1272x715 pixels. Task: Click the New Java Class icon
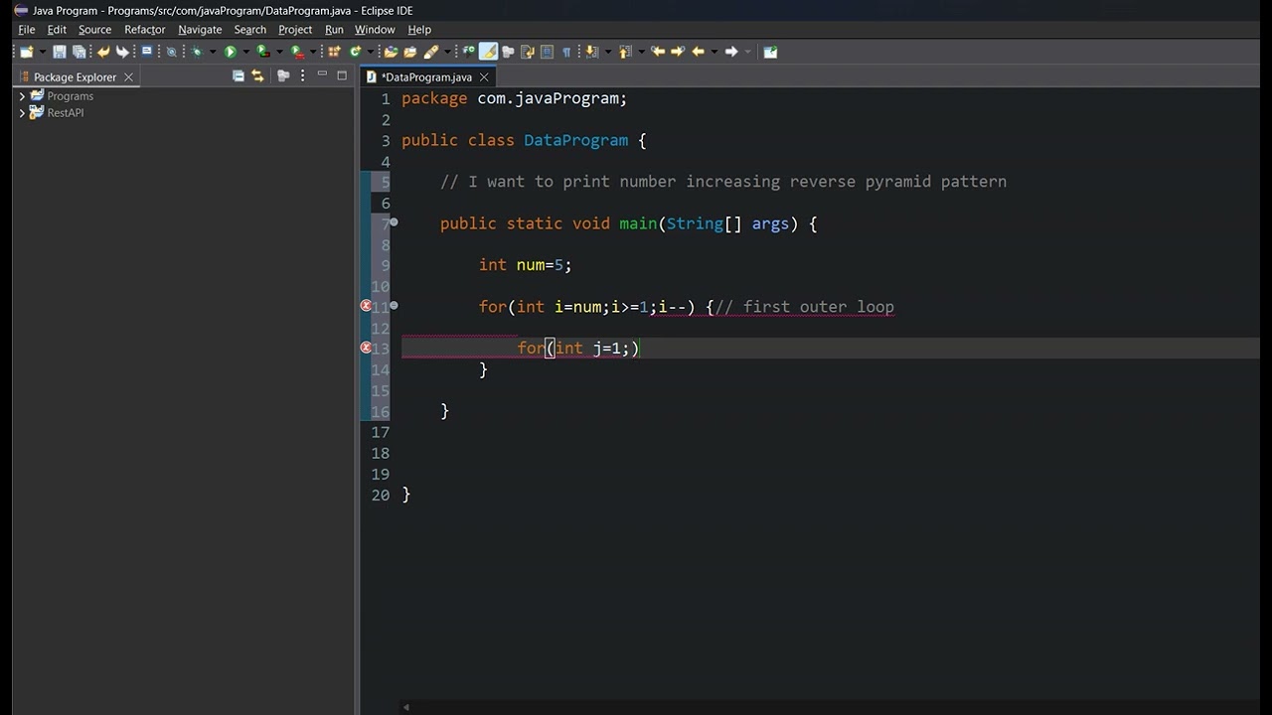(354, 52)
